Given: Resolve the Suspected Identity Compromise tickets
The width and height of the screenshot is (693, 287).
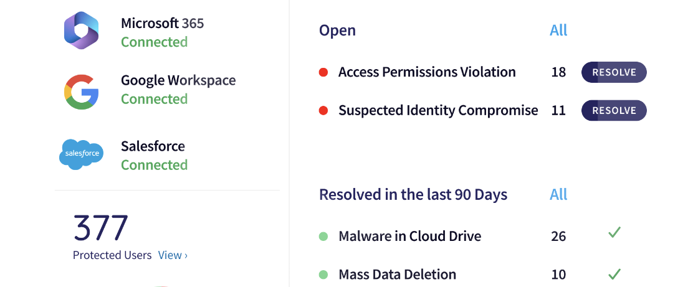Looking at the screenshot, I should (614, 110).
